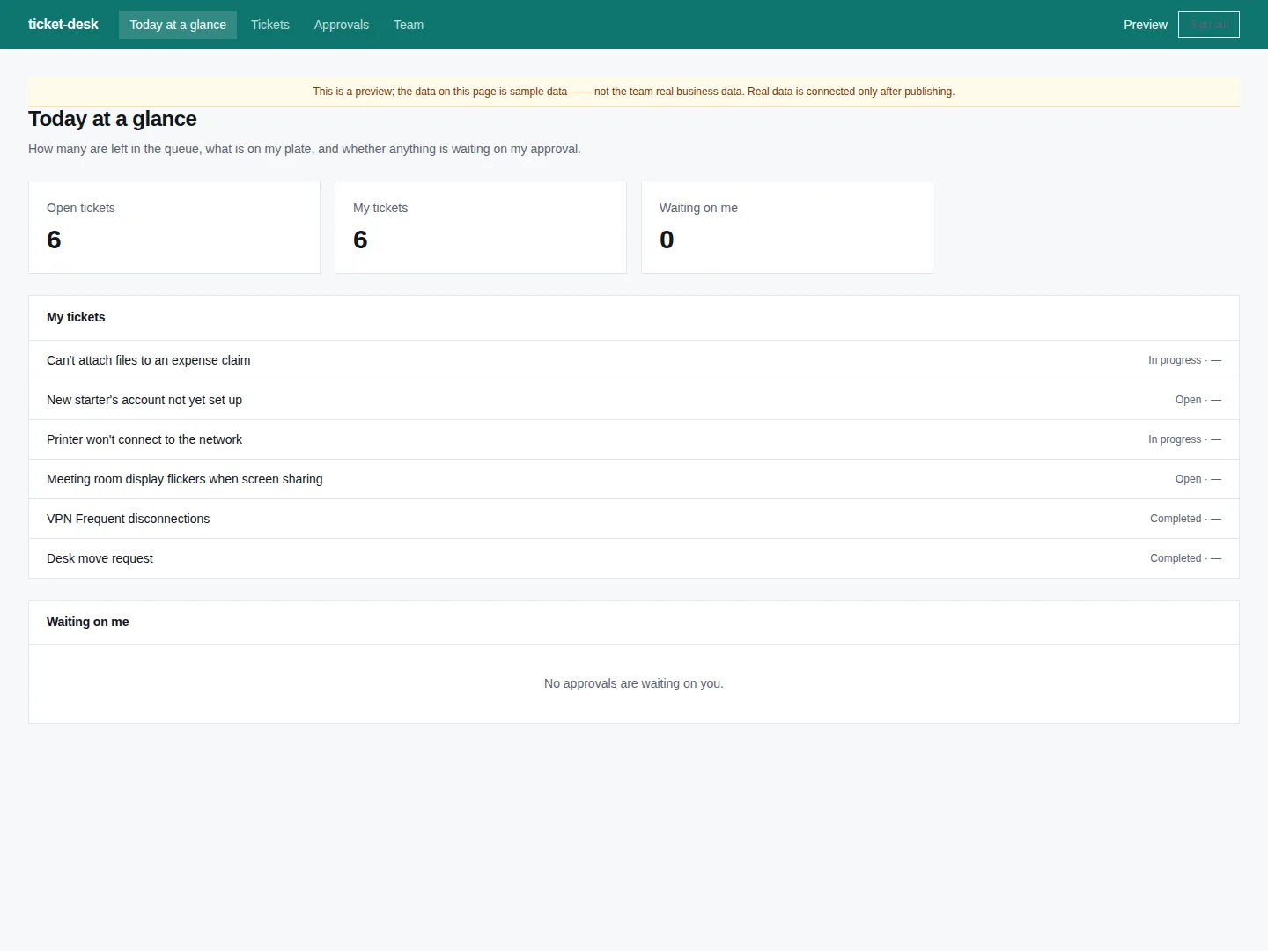
Task: Open the Team tab
Action: coord(409,25)
